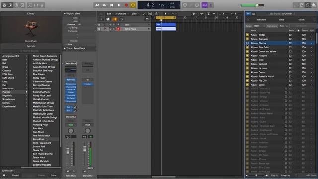This screenshot has height=179, width=318.
Task: Toggle the Loop Browser icon
Action: coord(308,5)
